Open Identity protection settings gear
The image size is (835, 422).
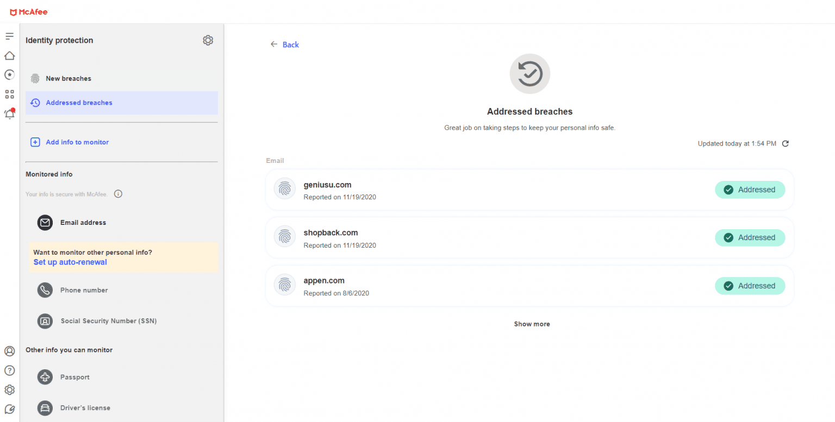208,40
